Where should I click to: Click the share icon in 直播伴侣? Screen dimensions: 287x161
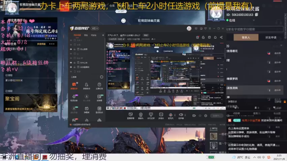click(x=221, y=37)
